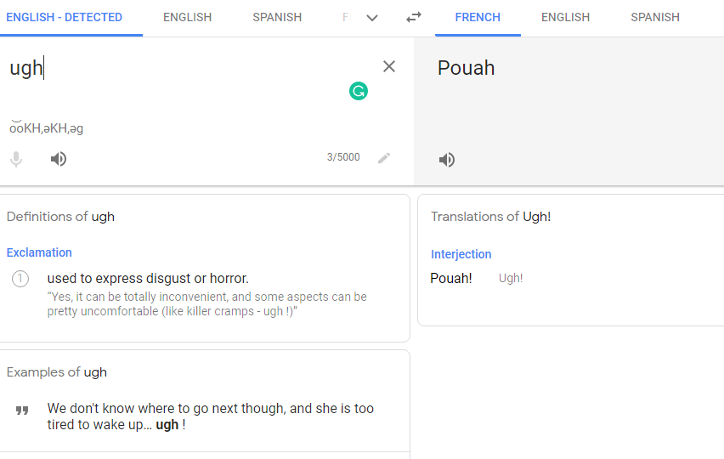Click the translated output text Pouah
The width and height of the screenshot is (724, 459).
click(x=467, y=68)
